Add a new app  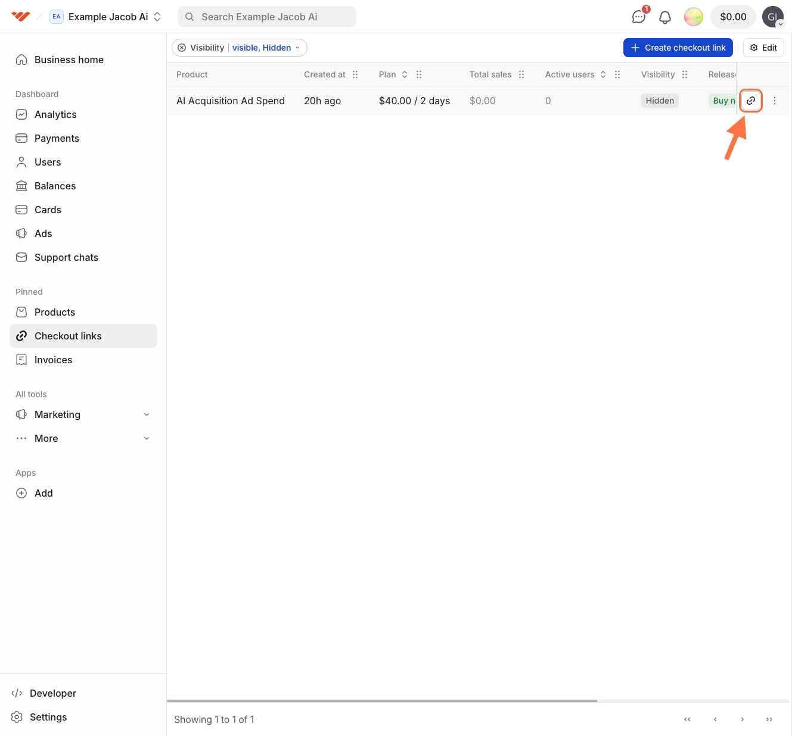tap(83, 493)
